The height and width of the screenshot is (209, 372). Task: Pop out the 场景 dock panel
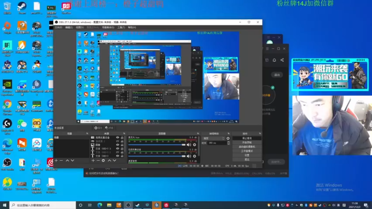click(87, 134)
